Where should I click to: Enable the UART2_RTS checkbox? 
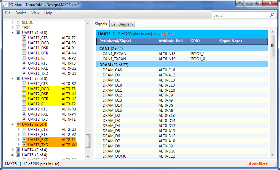point(24,109)
